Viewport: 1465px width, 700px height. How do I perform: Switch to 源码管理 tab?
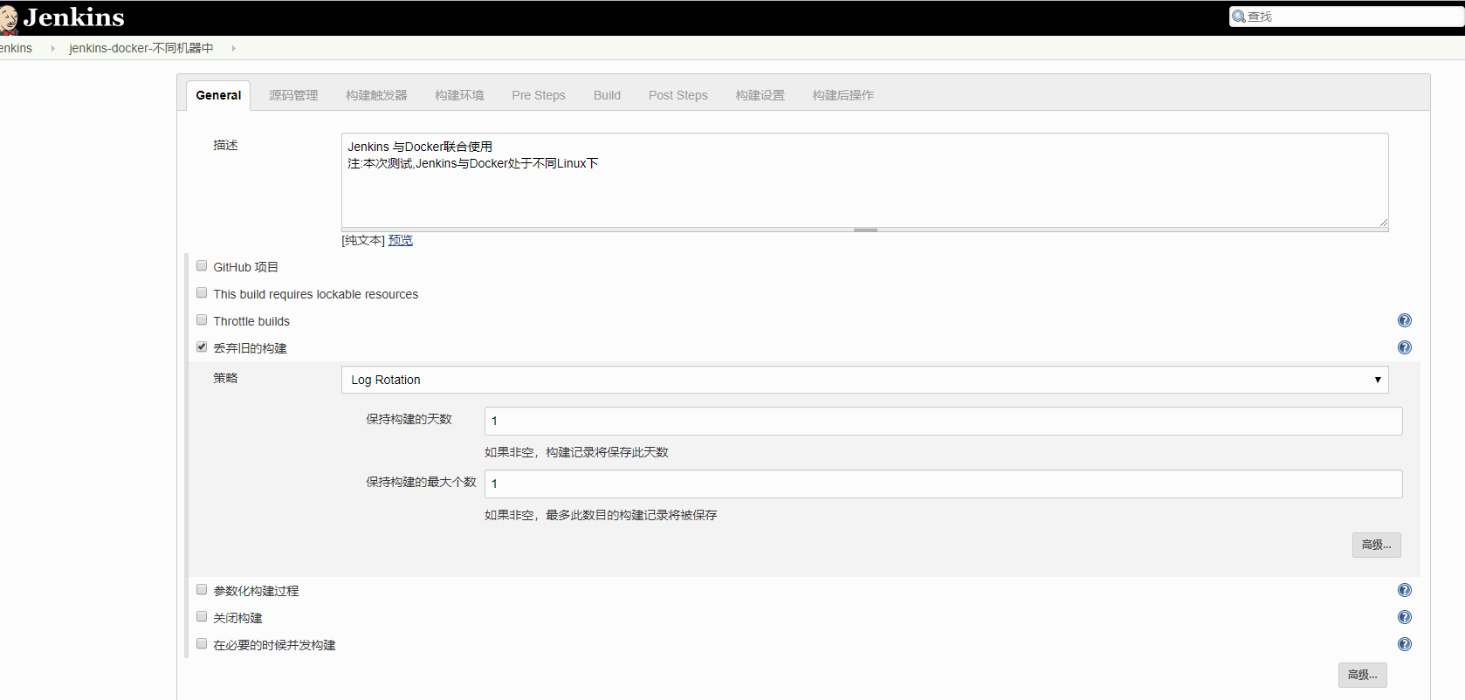(293, 95)
